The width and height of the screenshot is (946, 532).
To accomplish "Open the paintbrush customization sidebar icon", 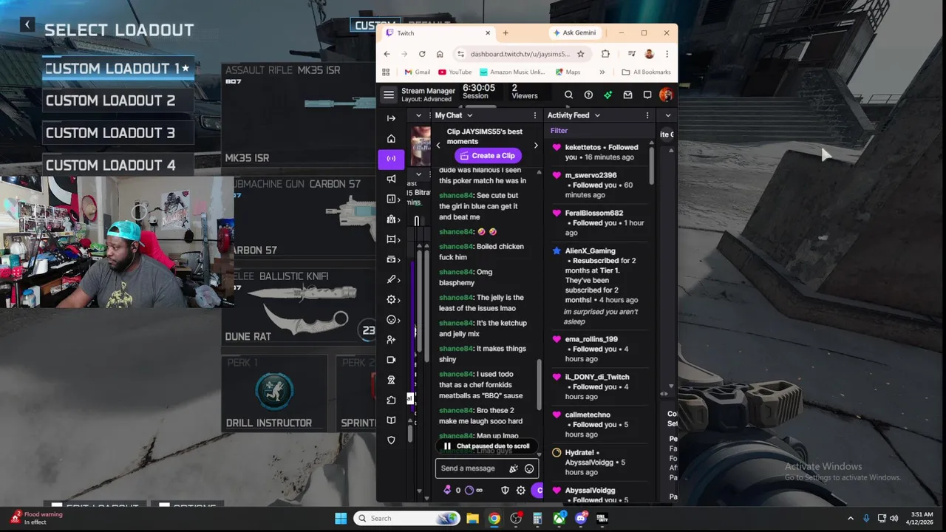I will tap(391, 279).
